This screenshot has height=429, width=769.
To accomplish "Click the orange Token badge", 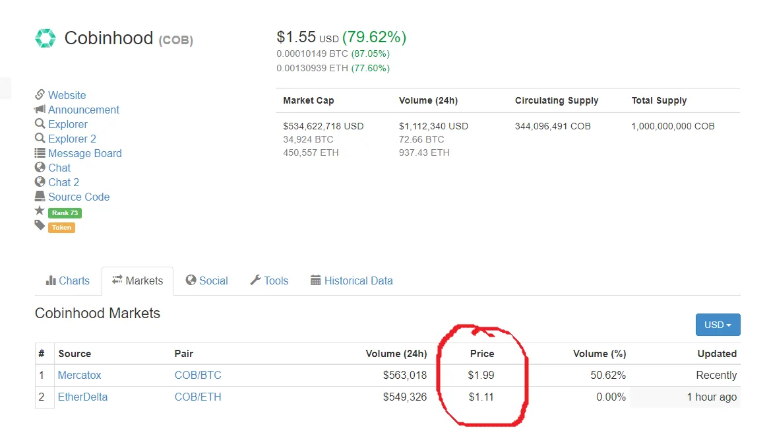I will coord(61,227).
